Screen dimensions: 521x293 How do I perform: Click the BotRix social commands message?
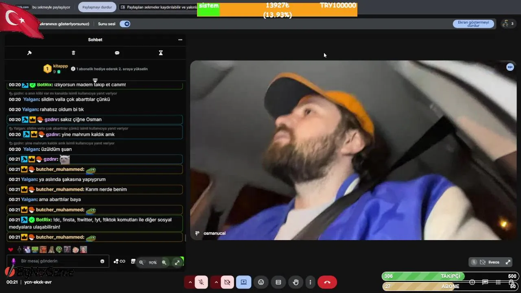click(95, 223)
